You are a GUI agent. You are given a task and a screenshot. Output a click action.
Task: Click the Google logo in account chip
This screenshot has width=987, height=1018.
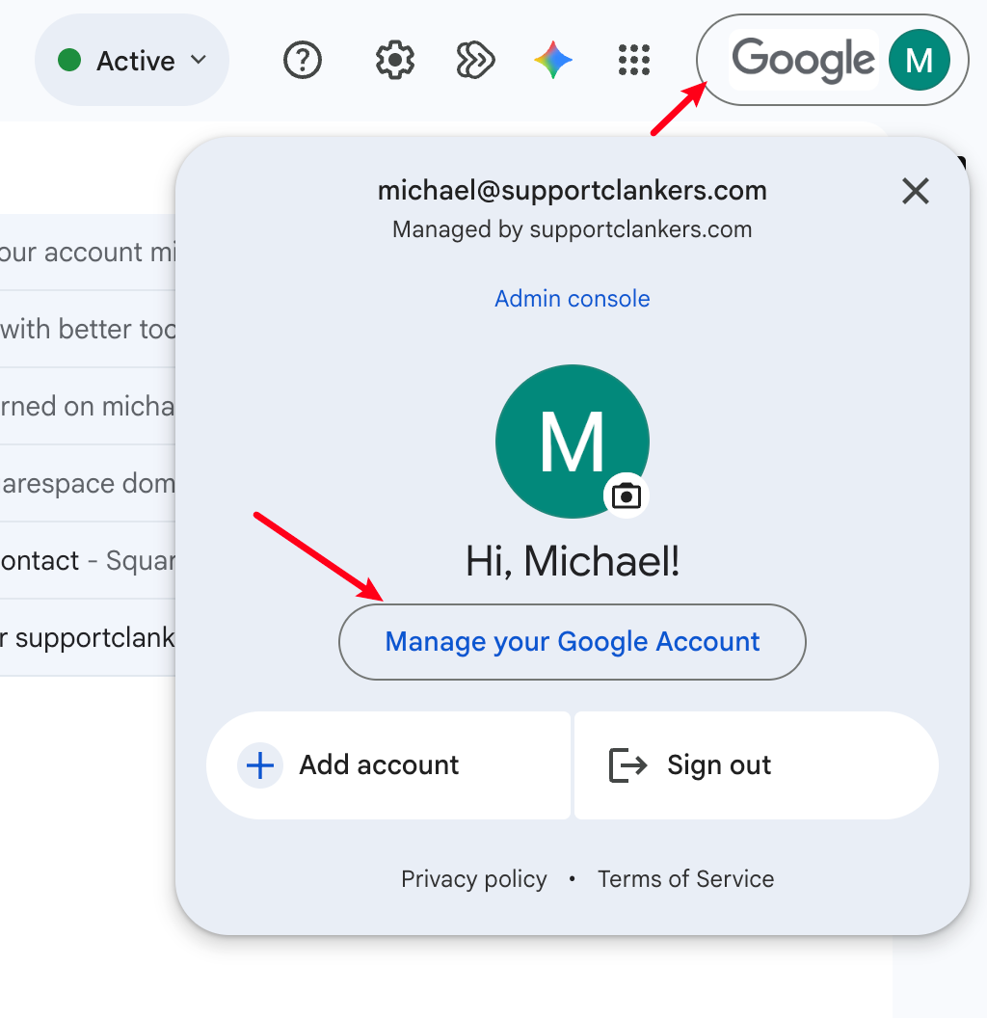[803, 60]
